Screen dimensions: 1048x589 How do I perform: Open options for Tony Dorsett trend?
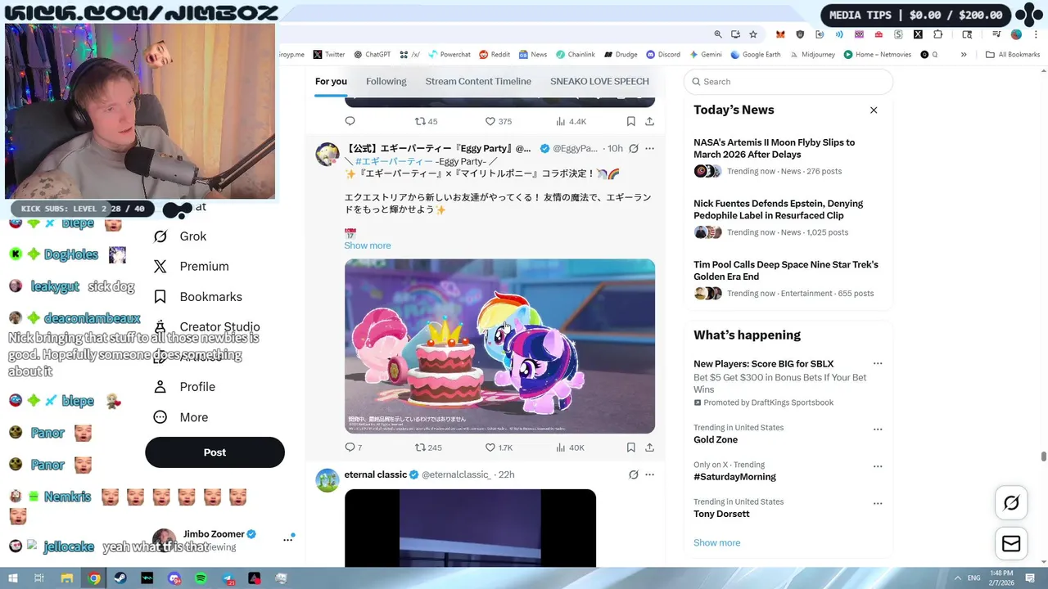pos(878,503)
